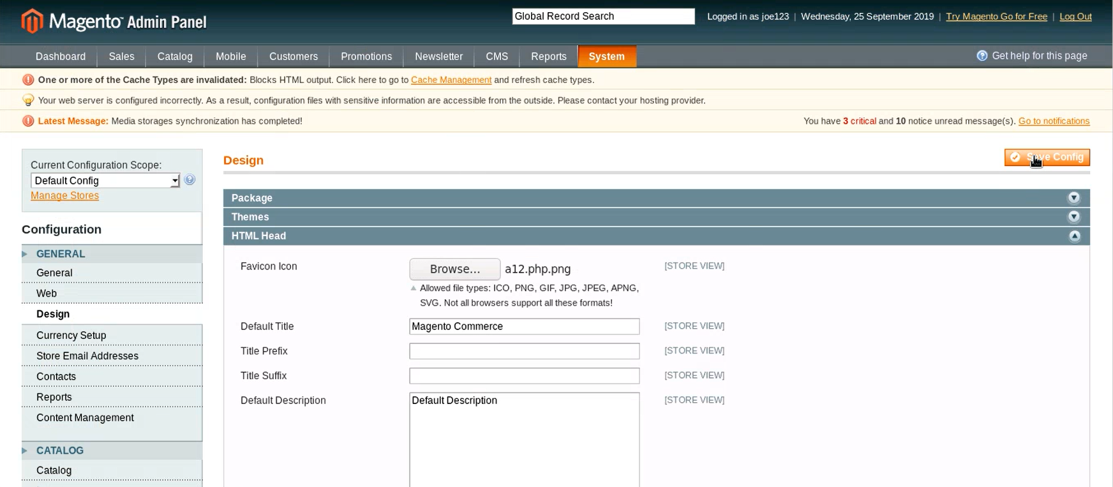Collapse the CATALOG configuration group
The height and width of the screenshot is (487, 1113).
pyautogui.click(x=112, y=450)
